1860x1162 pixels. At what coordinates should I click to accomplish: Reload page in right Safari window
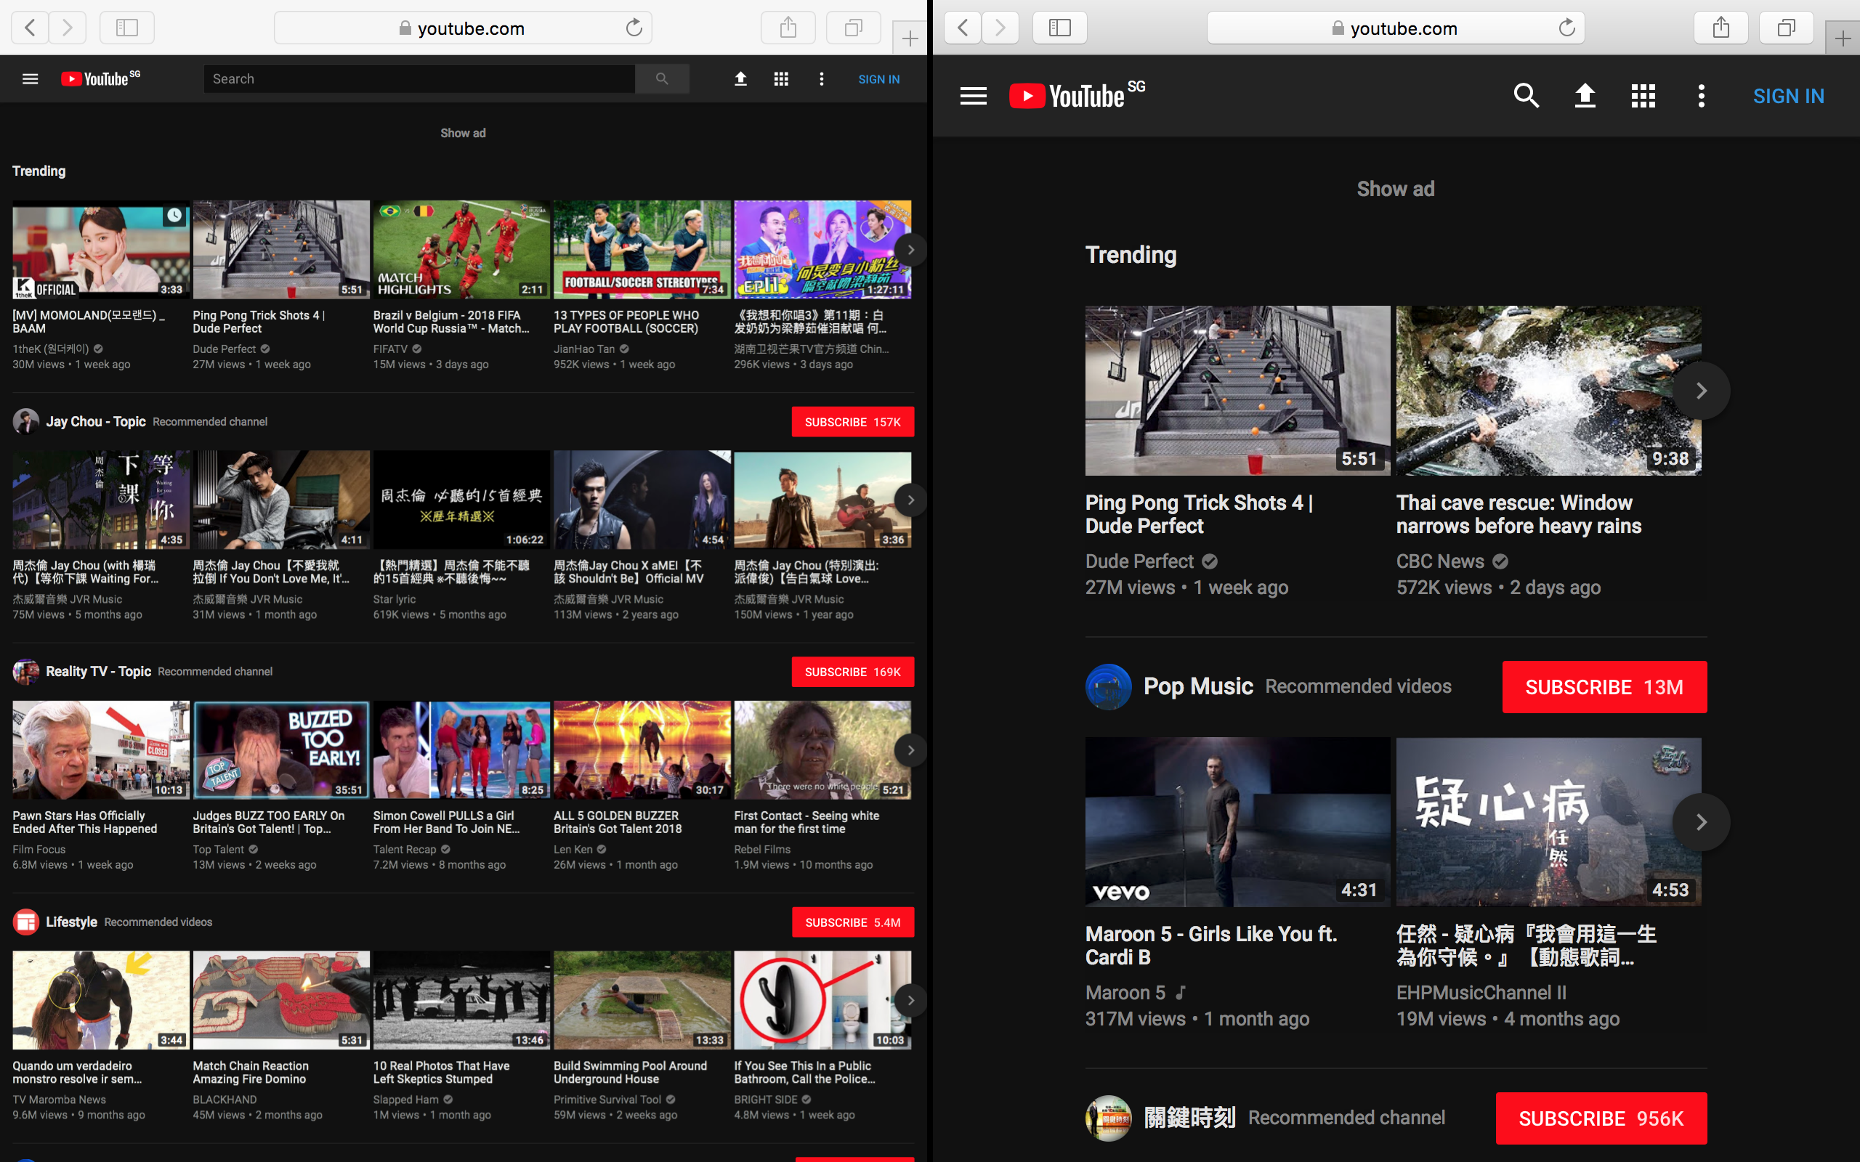tap(1566, 28)
